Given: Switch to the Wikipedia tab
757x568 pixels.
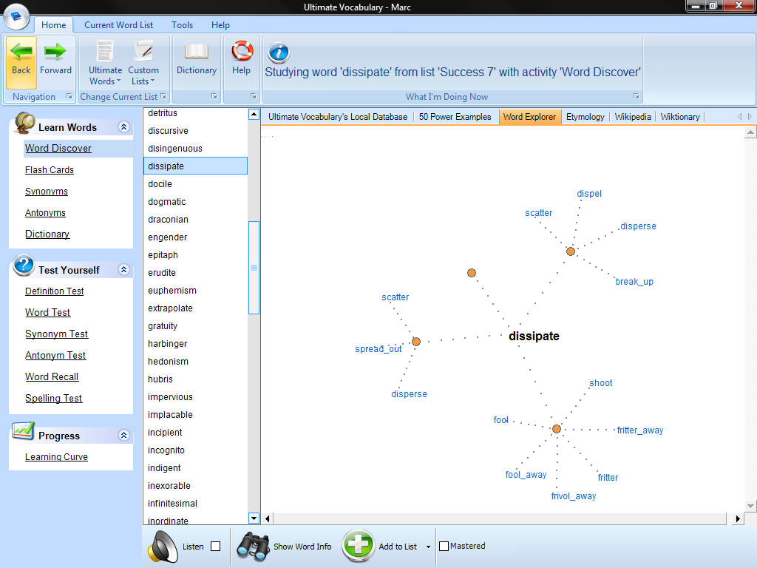Looking at the screenshot, I should (633, 117).
